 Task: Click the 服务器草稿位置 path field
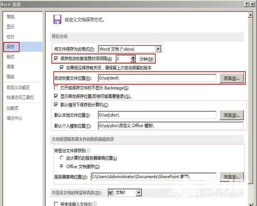(153, 177)
